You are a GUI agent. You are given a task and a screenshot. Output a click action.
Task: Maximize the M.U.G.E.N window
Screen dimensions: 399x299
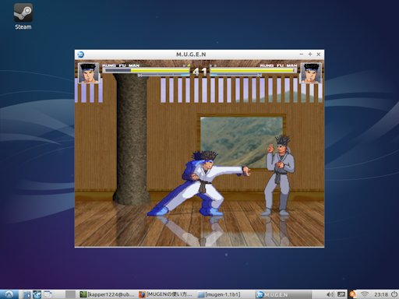pyautogui.click(x=310, y=55)
